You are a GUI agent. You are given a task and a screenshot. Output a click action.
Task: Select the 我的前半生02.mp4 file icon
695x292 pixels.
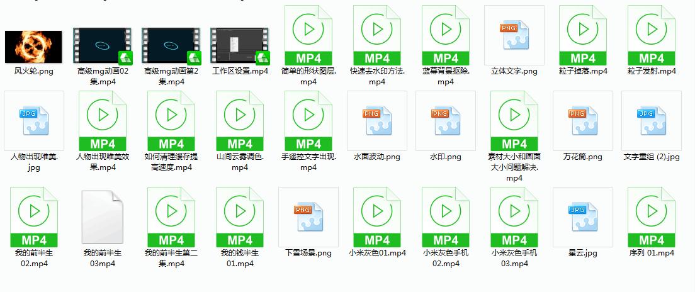(x=34, y=216)
